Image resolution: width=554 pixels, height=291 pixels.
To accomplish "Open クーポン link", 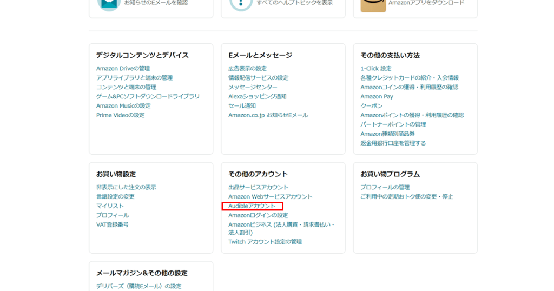I will 371,105.
